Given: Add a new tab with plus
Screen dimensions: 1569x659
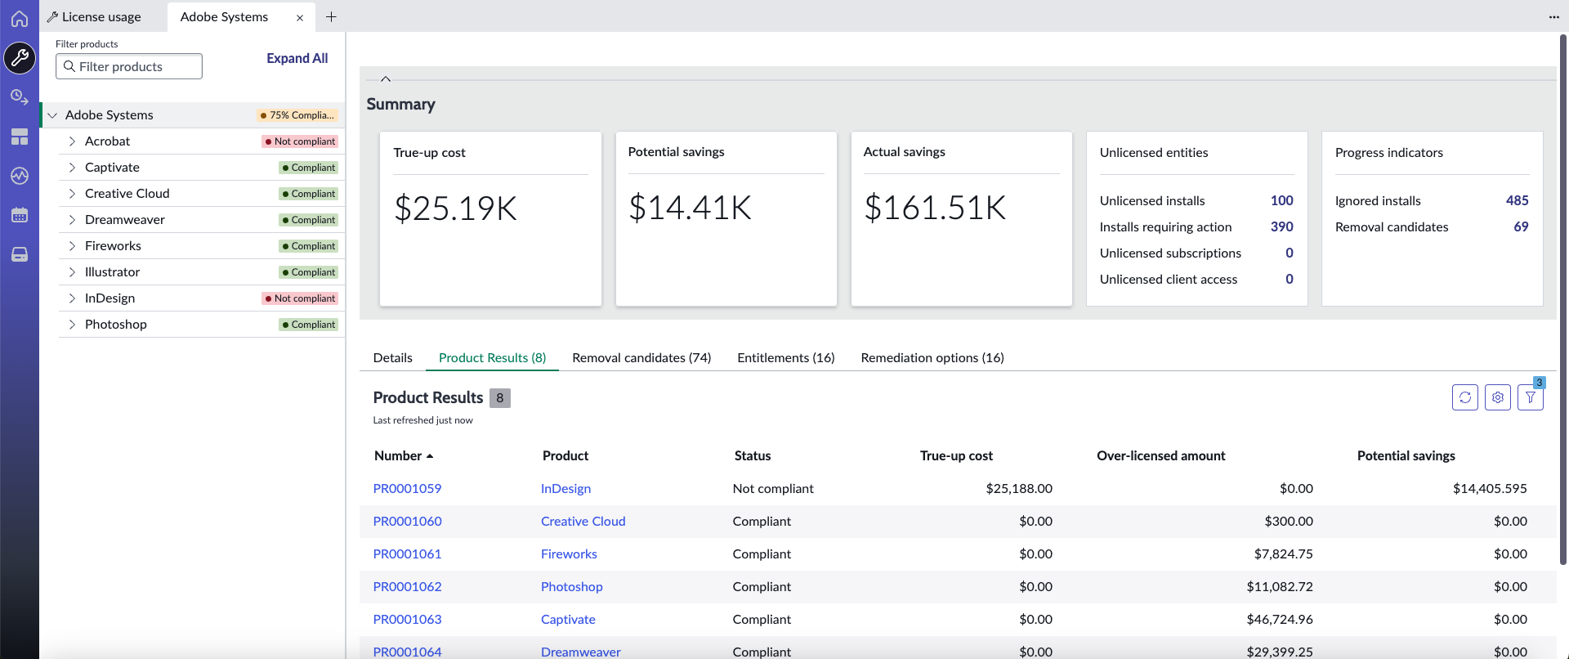Looking at the screenshot, I should (331, 16).
